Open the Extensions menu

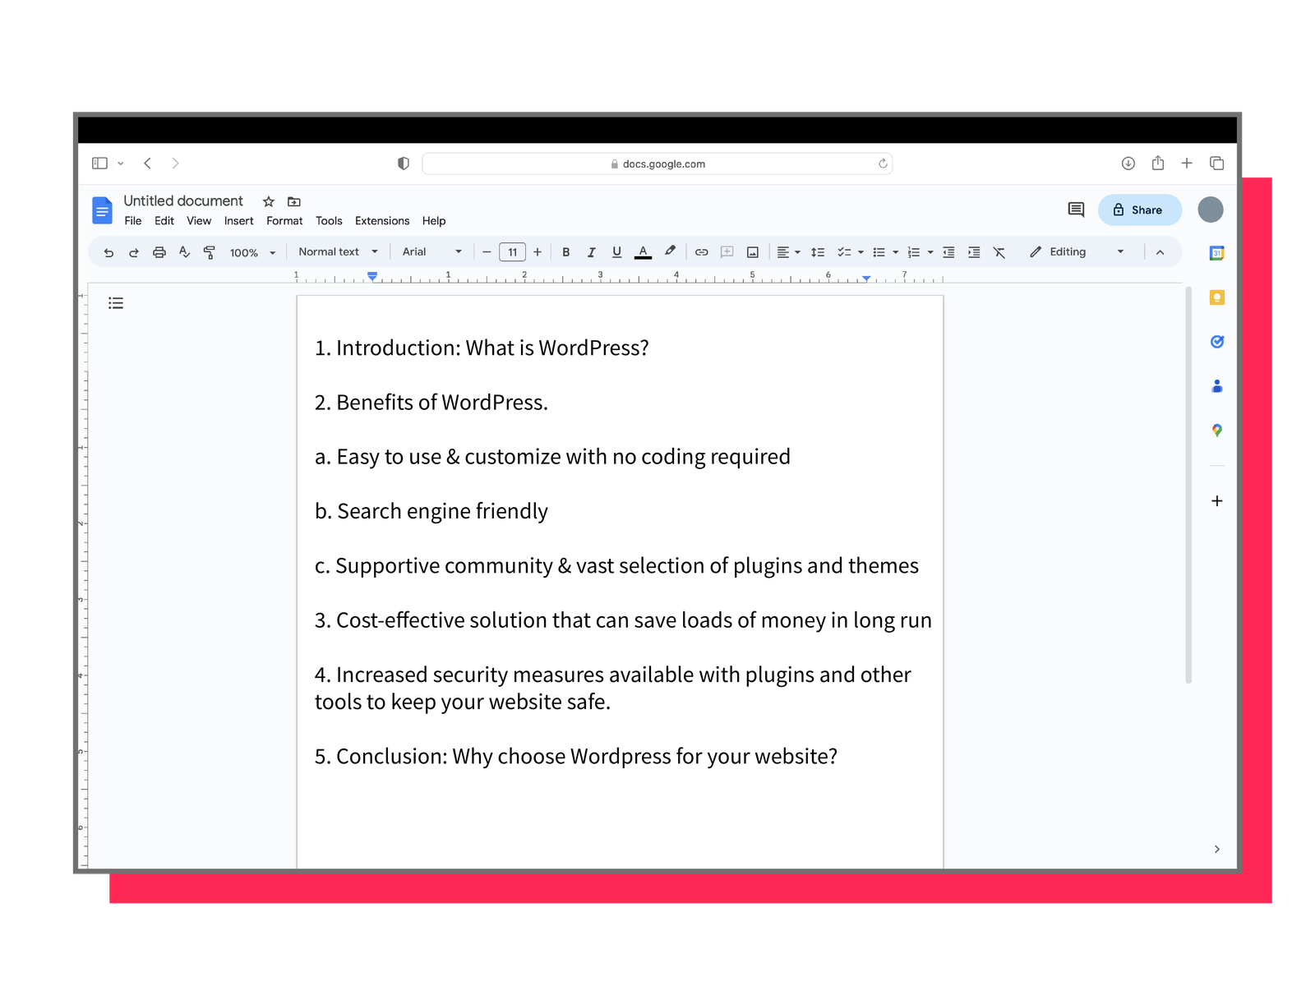coord(382,221)
